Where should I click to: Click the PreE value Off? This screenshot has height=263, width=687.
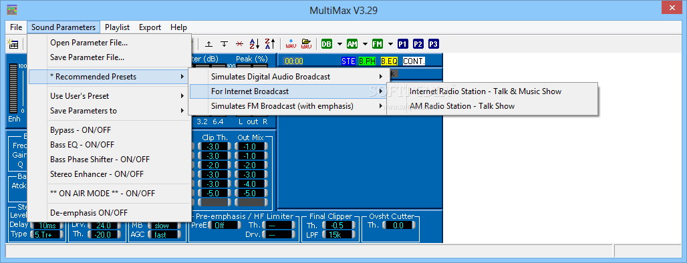pyautogui.click(x=225, y=226)
